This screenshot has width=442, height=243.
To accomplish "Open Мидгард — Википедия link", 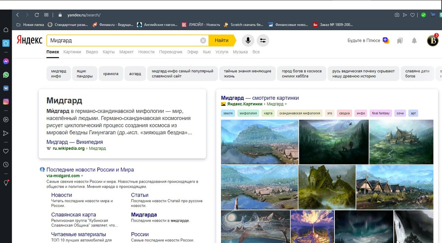I will point(74,142).
